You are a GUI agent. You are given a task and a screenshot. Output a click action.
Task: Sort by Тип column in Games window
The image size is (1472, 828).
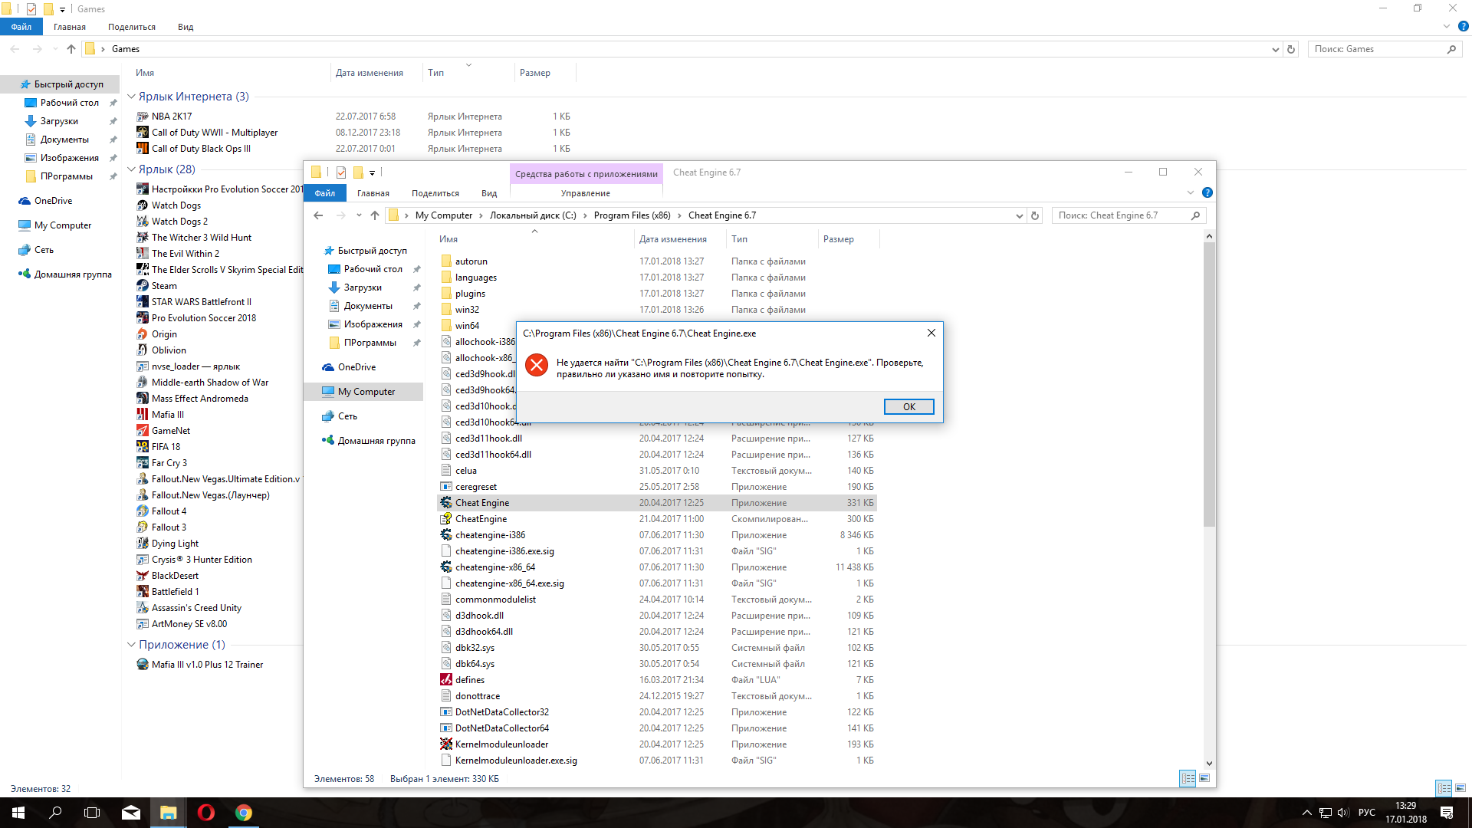[x=435, y=73]
